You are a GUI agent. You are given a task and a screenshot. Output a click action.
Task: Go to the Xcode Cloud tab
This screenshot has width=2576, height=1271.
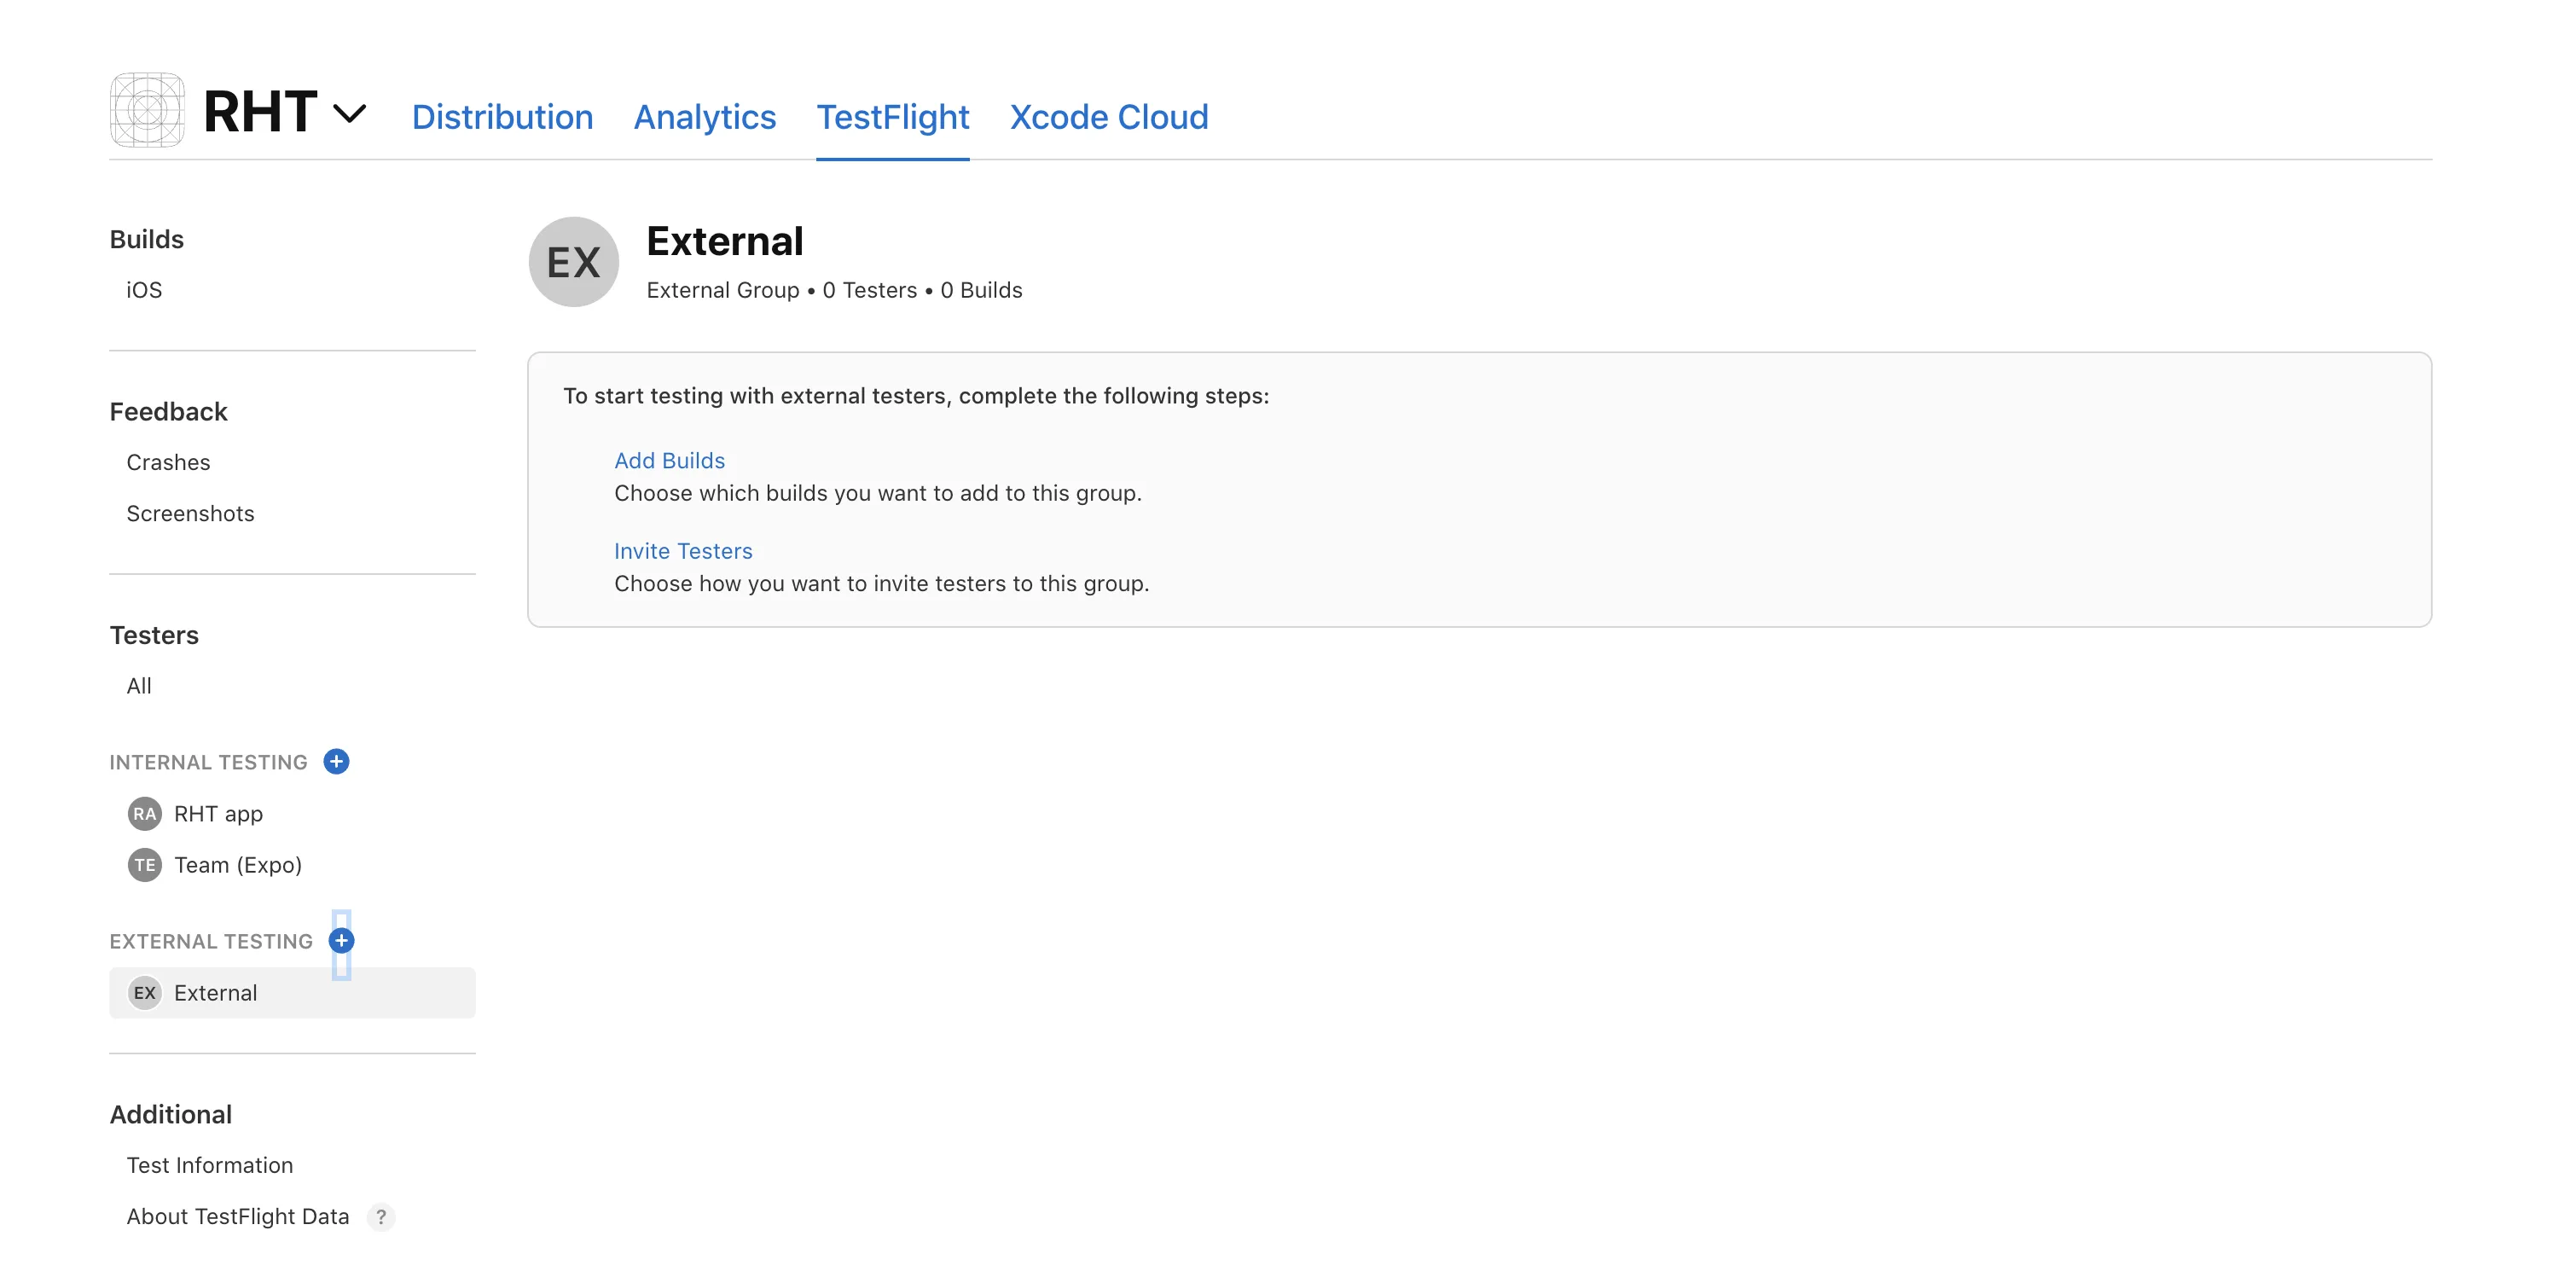point(1109,117)
